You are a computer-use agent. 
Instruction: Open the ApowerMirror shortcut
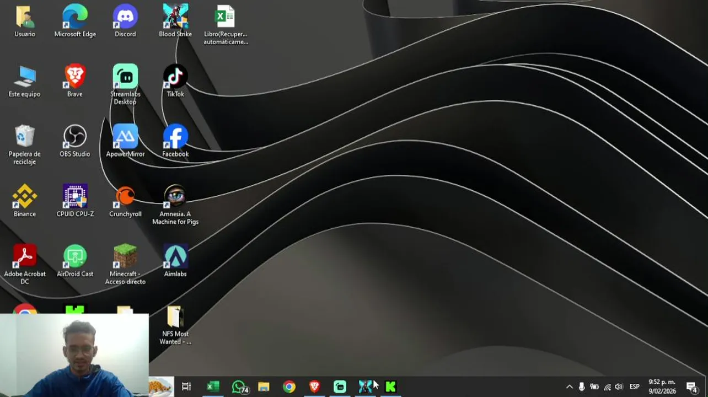coord(125,142)
